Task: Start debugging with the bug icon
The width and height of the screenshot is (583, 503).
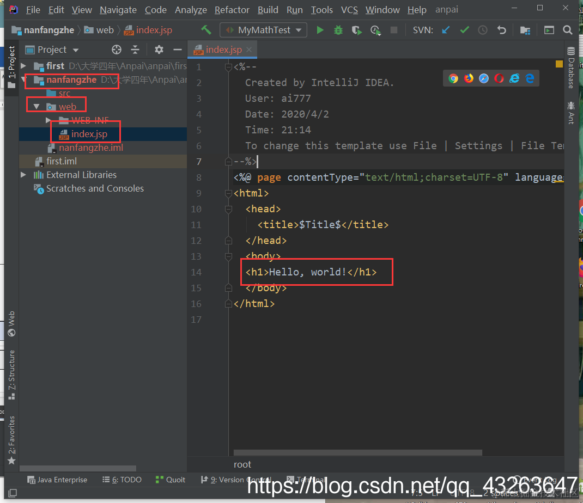Action: [x=338, y=30]
